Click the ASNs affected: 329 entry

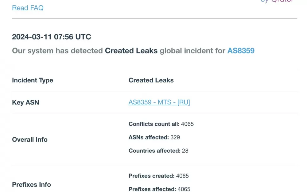click(154, 137)
